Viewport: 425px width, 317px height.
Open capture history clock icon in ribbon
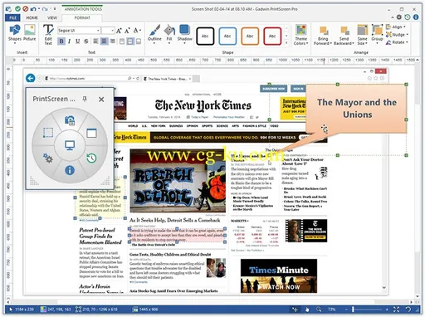tap(407, 17)
